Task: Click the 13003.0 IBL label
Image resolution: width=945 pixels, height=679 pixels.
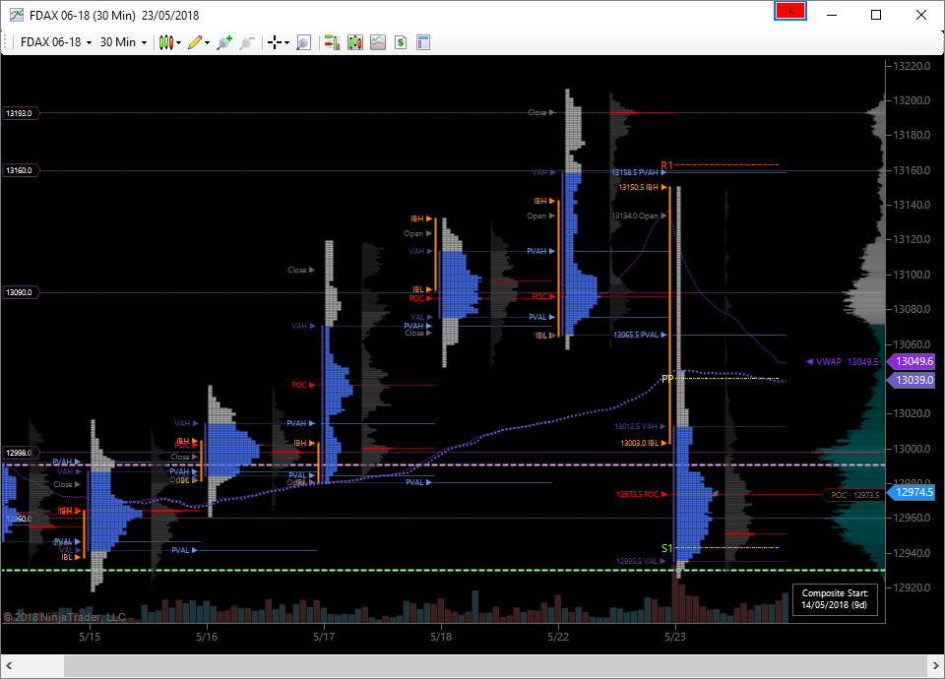Action: click(x=644, y=443)
